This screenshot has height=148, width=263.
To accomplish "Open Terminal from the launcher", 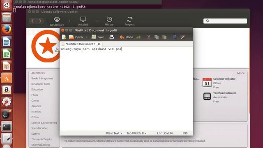I will click(7, 126).
